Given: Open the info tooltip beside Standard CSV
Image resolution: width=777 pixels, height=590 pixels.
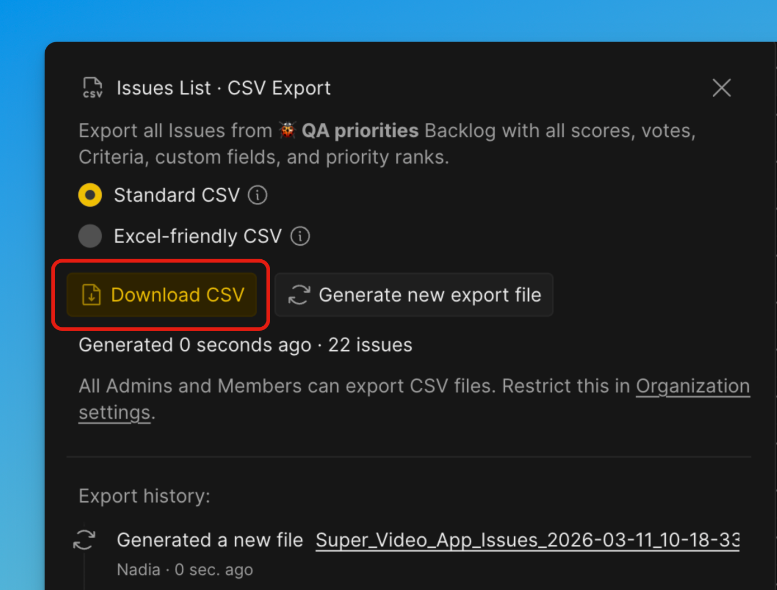Looking at the screenshot, I should click(x=257, y=195).
